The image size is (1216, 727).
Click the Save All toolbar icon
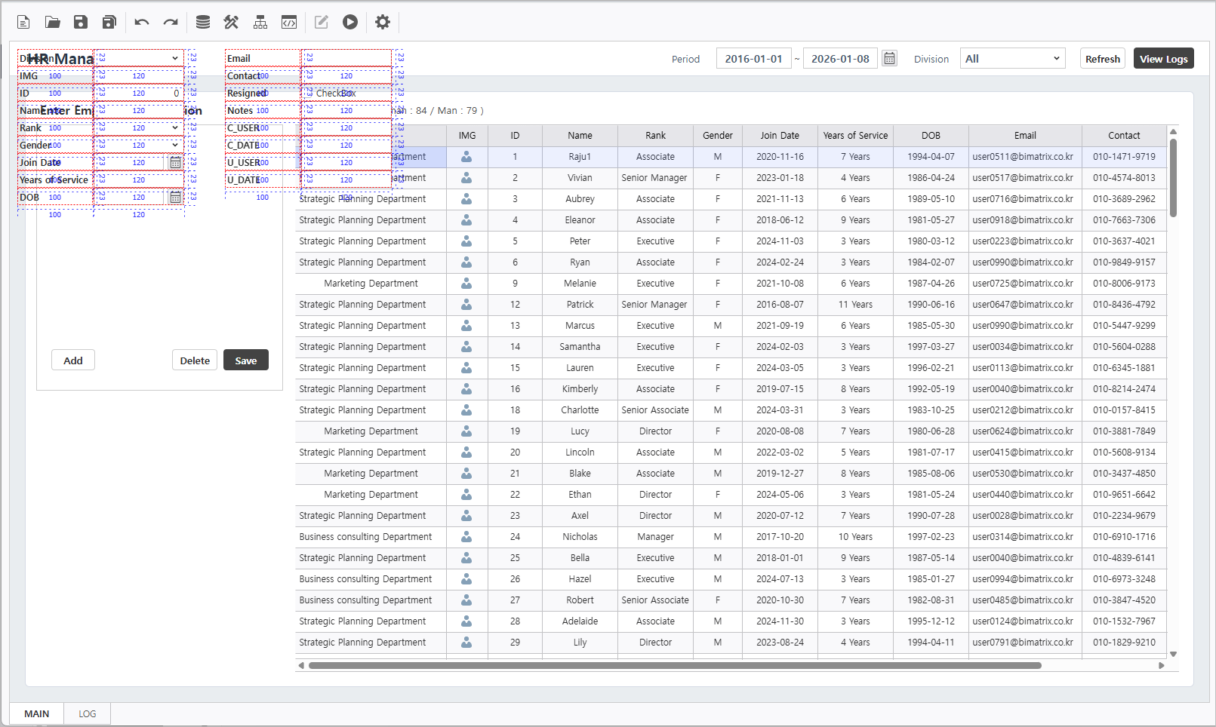click(x=109, y=23)
